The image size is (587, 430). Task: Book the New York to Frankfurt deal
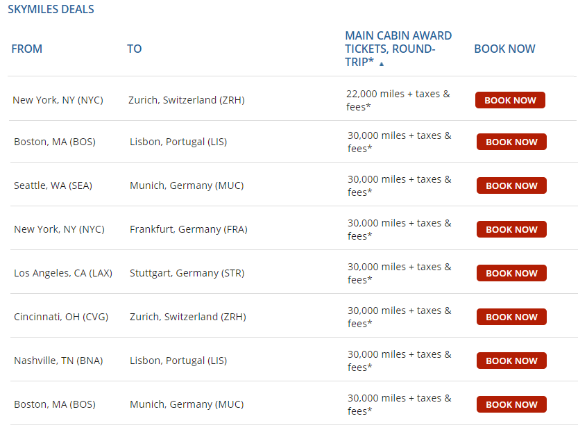click(x=511, y=229)
